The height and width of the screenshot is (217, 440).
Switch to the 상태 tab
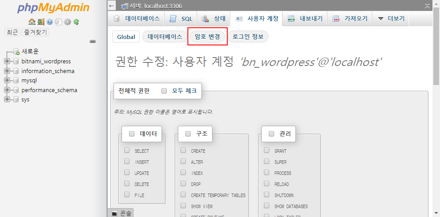[213, 19]
